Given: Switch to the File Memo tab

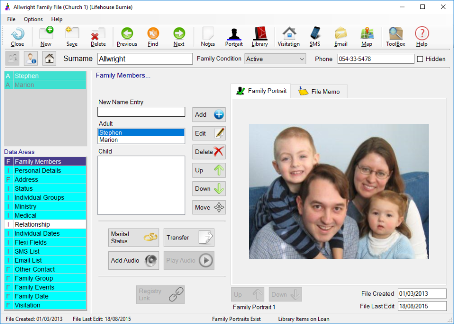Looking at the screenshot, I should pos(319,92).
